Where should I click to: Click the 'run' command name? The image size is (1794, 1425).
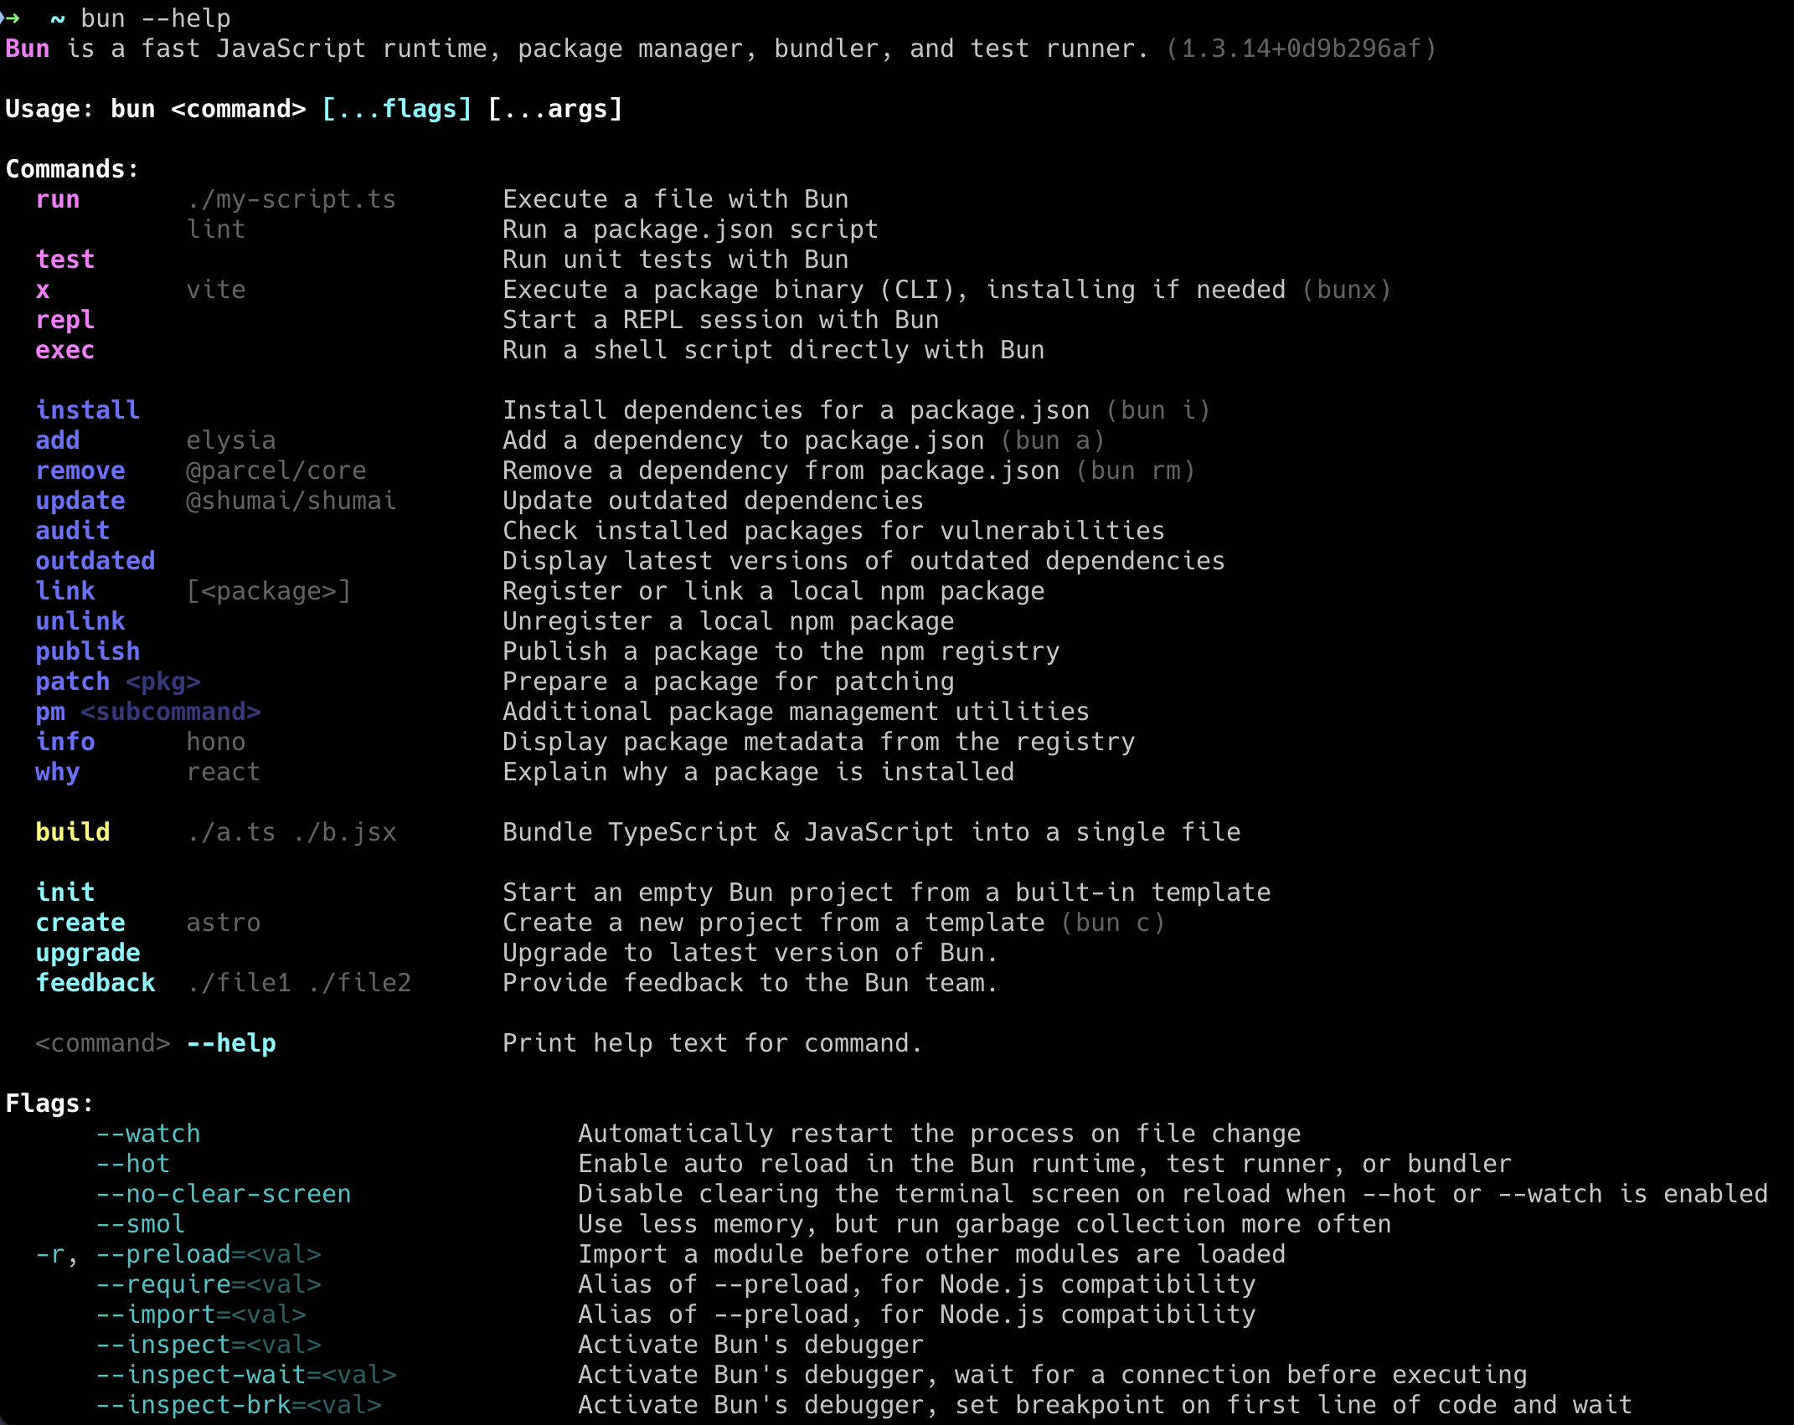(x=58, y=199)
